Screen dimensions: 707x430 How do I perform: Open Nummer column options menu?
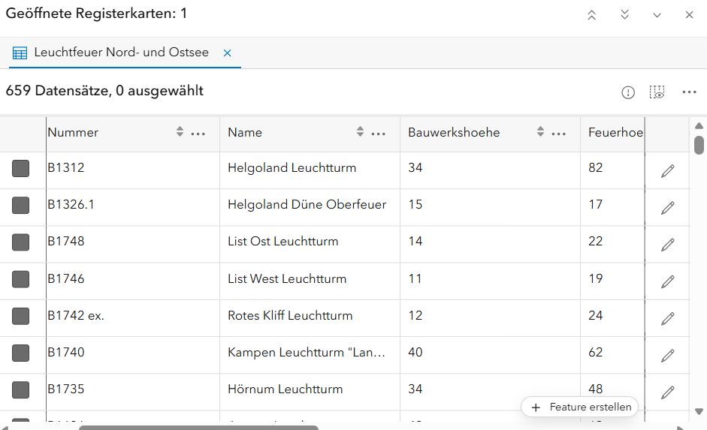(x=198, y=134)
